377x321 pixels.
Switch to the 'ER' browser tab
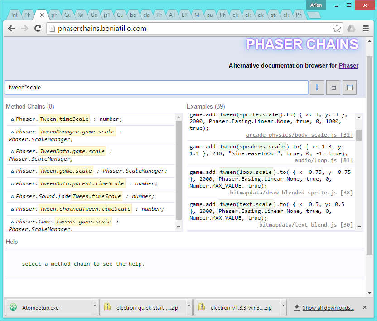coord(184,15)
